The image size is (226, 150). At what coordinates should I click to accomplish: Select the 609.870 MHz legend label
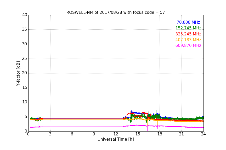tap(188, 45)
